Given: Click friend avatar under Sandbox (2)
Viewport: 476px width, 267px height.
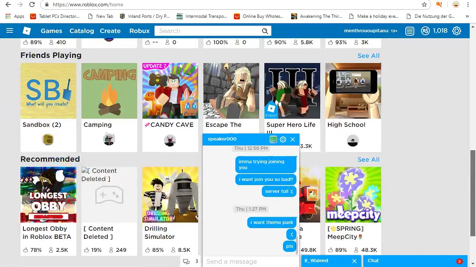Looking at the screenshot, I should click(x=48, y=140).
